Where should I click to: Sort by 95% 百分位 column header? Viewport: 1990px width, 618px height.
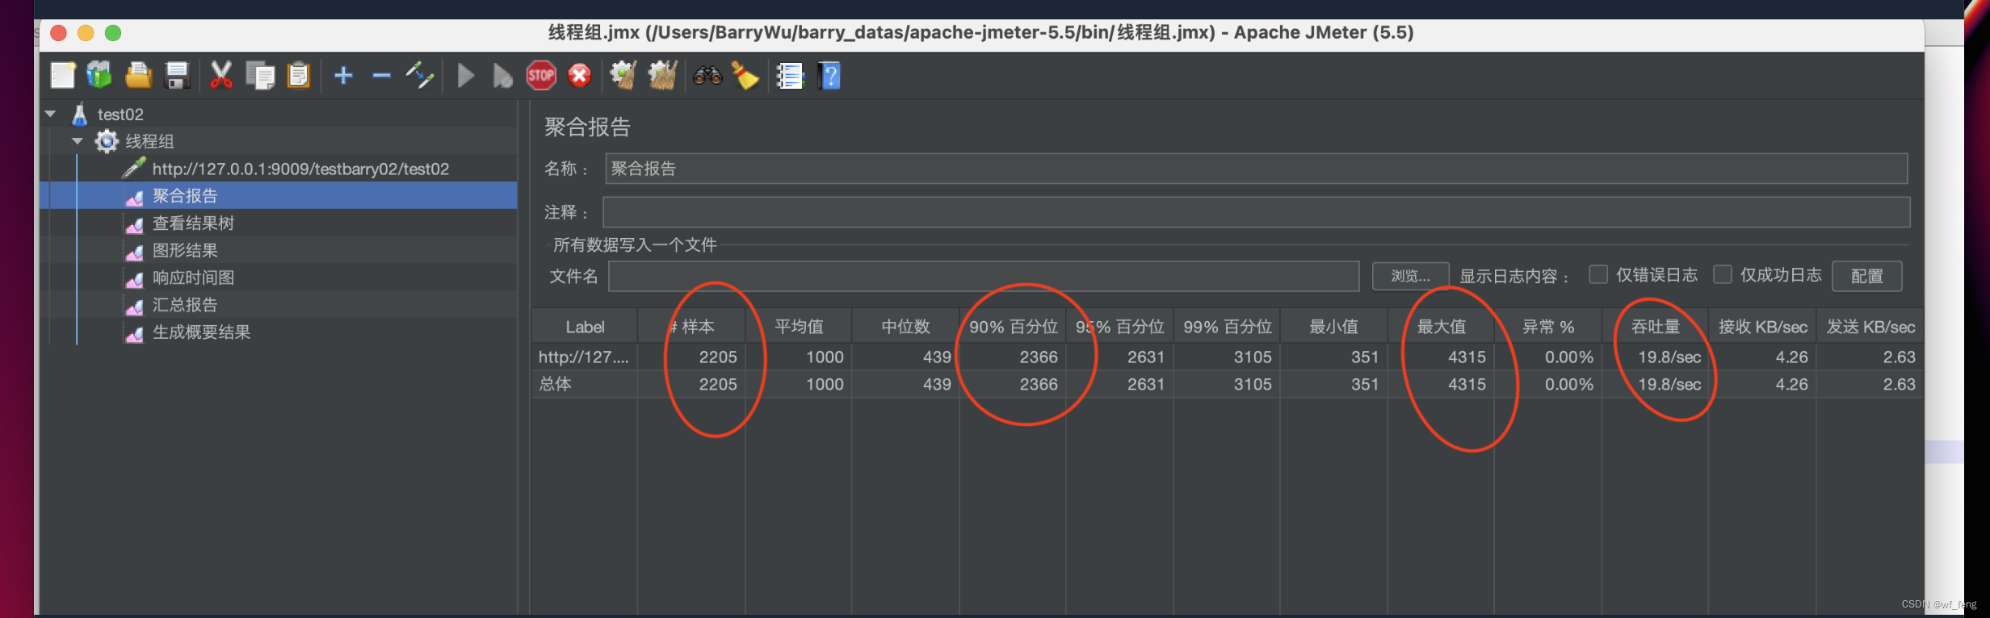tap(1119, 327)
